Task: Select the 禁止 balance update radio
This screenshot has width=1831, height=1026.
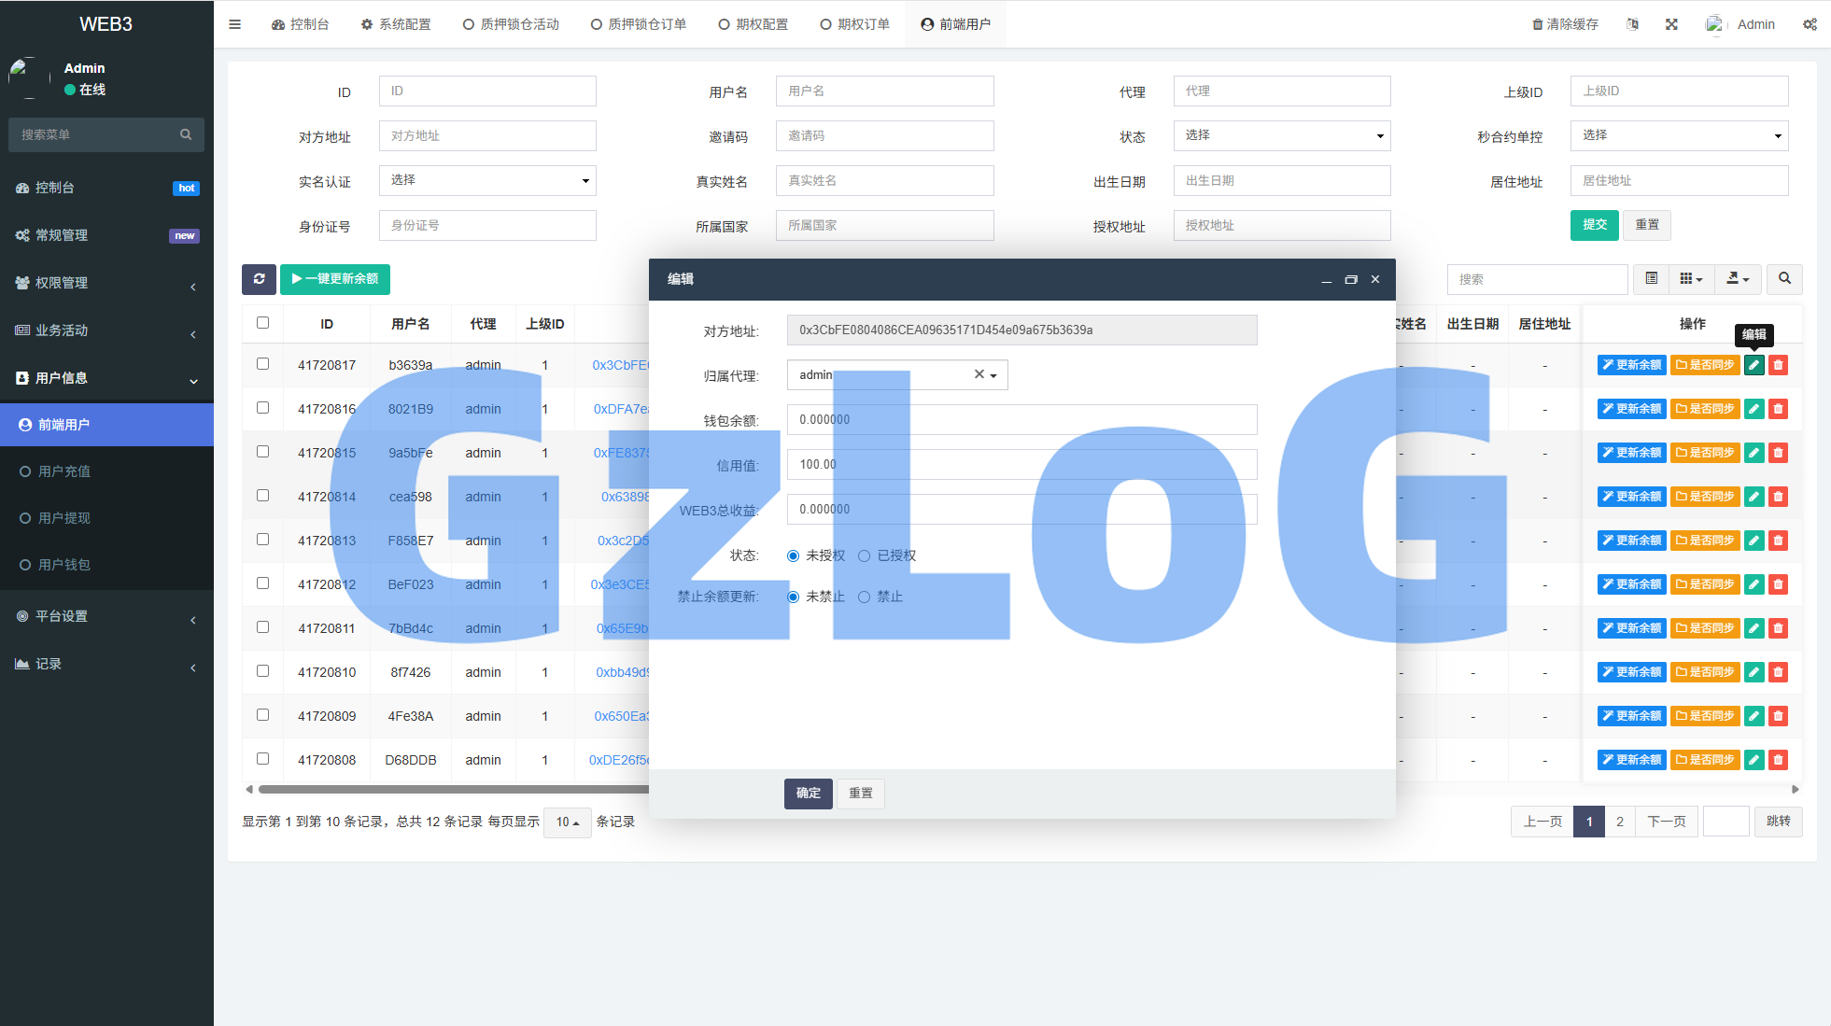Action: coord(864,597)
